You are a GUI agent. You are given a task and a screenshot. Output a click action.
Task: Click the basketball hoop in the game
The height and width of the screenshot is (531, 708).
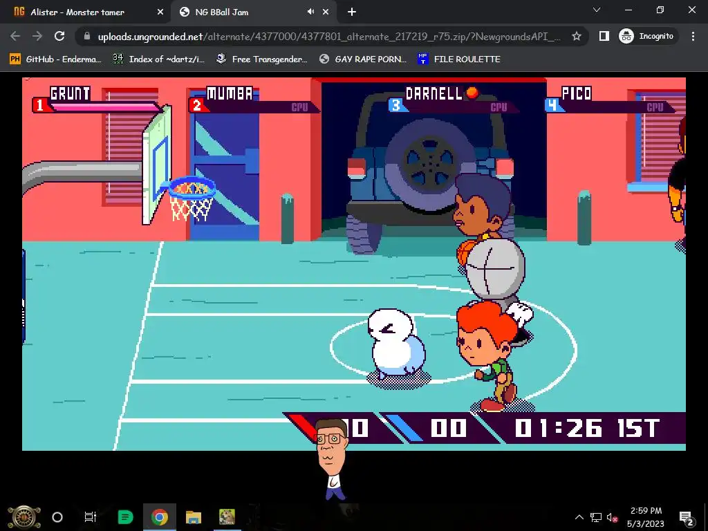[192, 198]
